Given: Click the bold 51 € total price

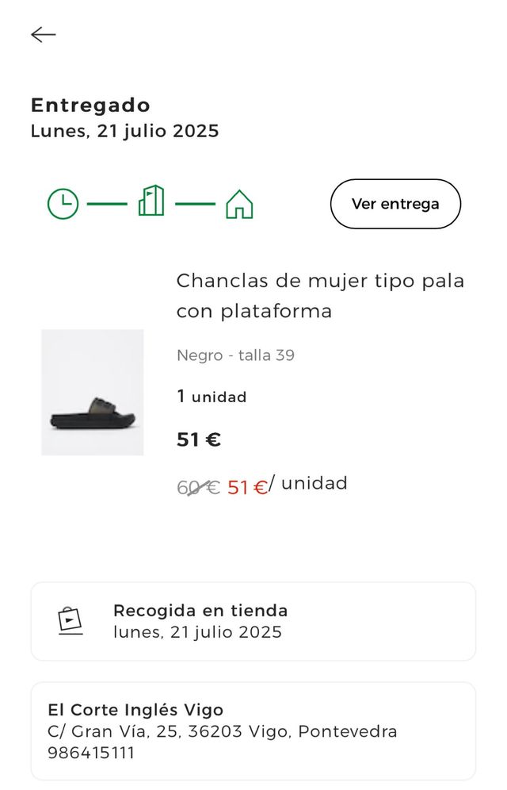Looking at the screenshot, I should (199, 439).
